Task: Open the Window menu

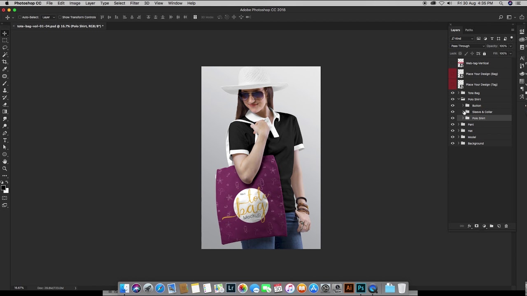Action: pyautogui.click(x=175, y=3)
